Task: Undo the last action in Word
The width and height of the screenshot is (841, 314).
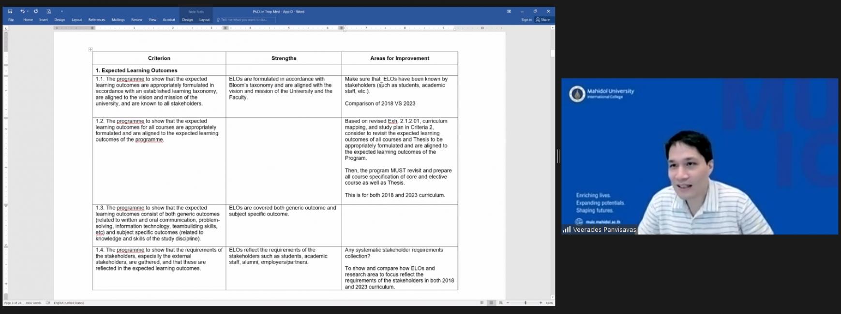Action: [22, 11]
